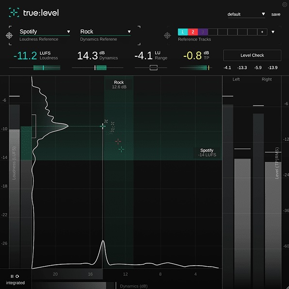Click the save preset button
The width and height of the screenshot is (289, 289).
click(x=276, y=14)
